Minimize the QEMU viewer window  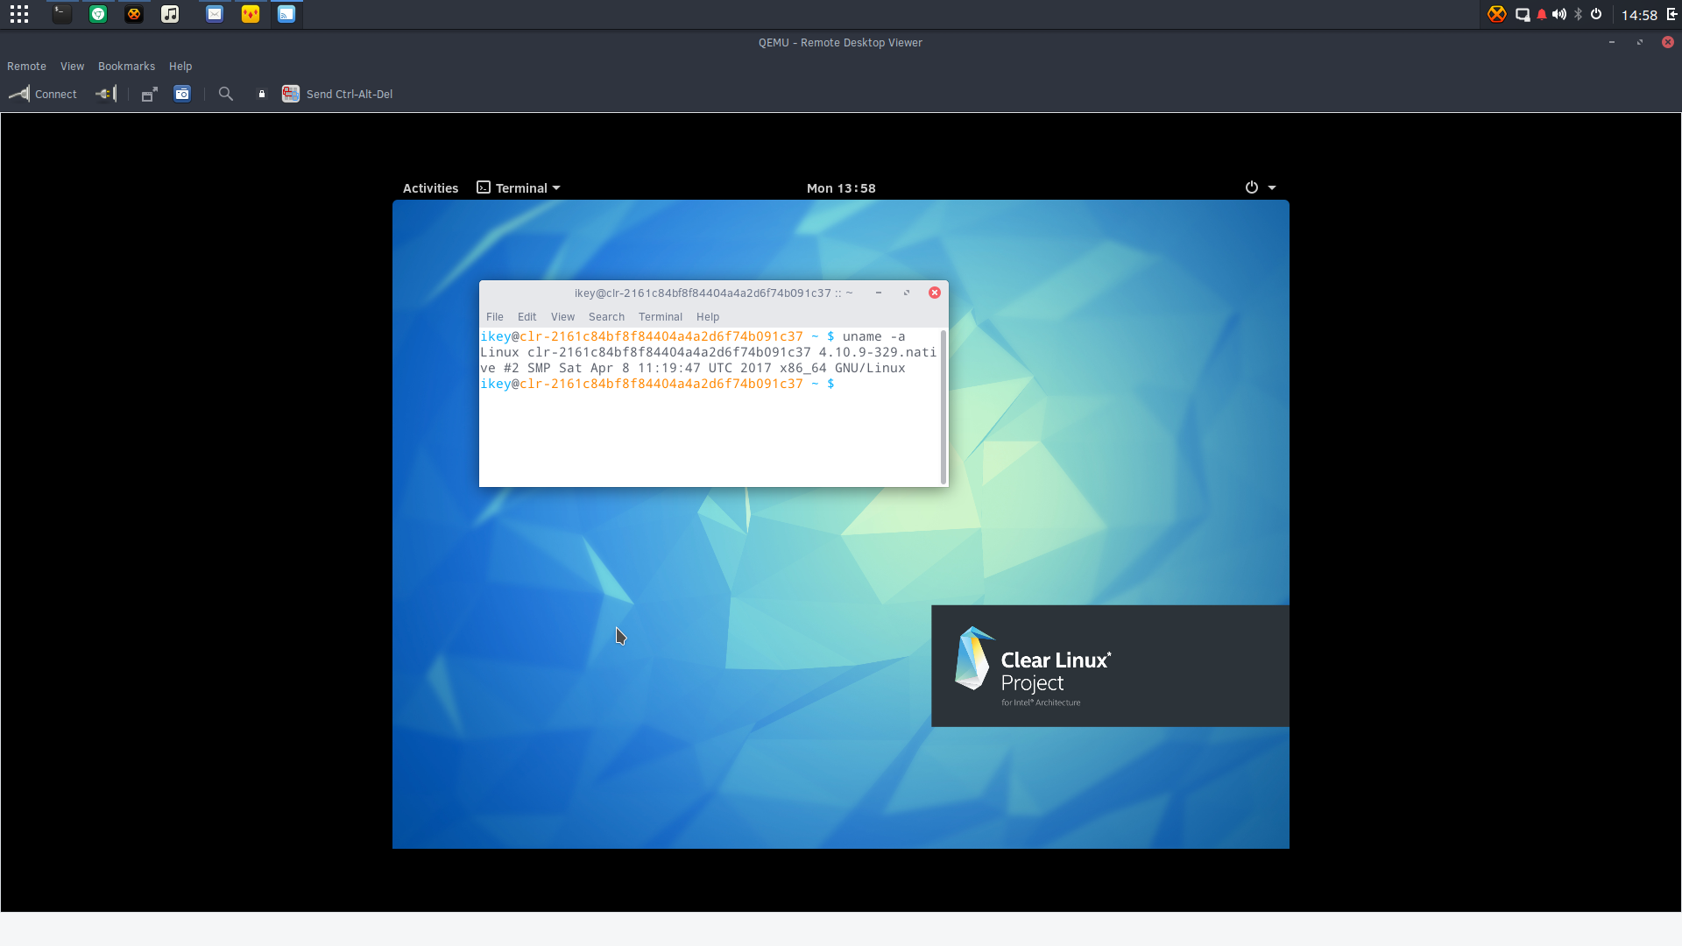click(x=1612, y=42)
